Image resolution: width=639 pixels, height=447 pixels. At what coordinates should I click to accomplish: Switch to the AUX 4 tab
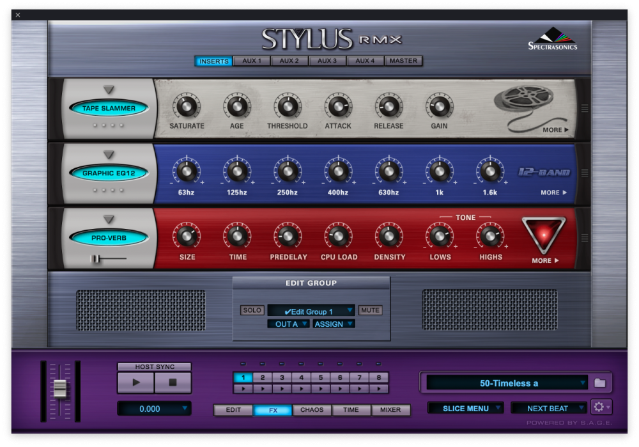click(365, 61)
